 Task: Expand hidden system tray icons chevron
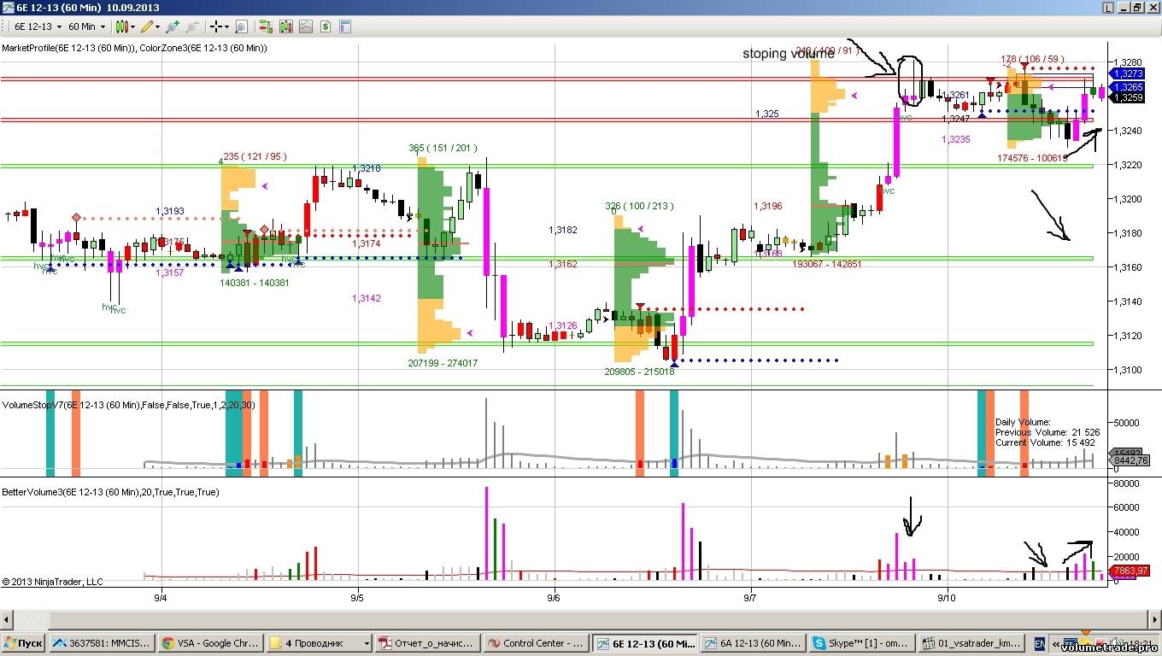pyautogui.click(x=1056, y=644)
